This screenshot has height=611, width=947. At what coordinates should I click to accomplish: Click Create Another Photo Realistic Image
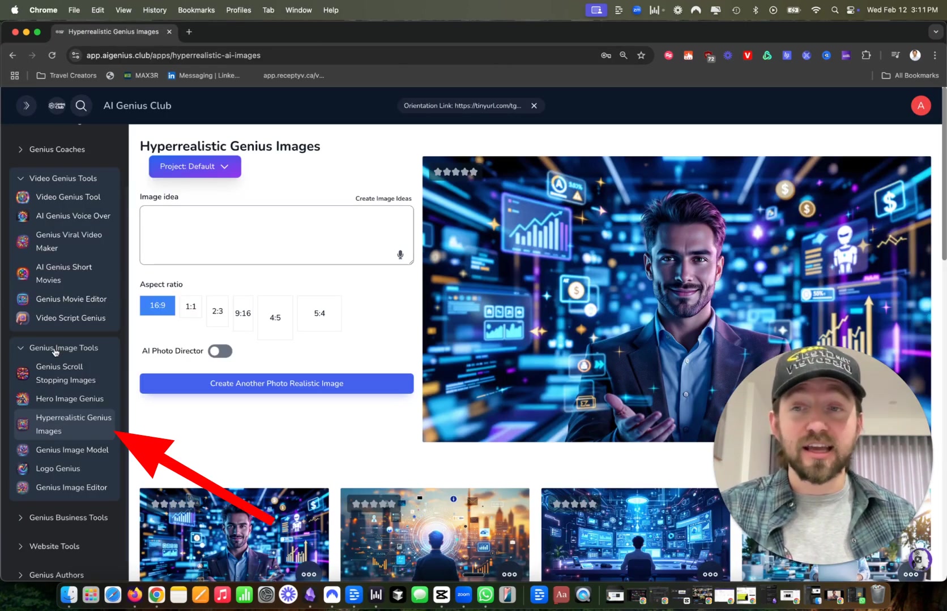[276, 384]
